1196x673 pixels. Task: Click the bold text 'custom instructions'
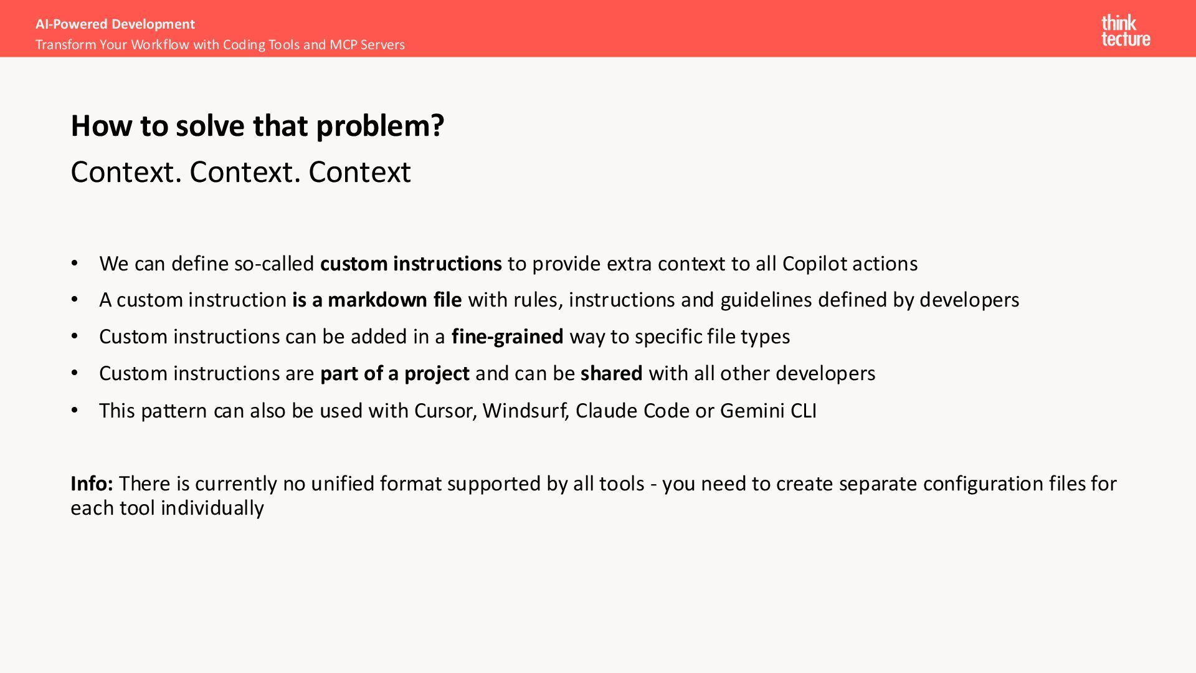[411, 264]
